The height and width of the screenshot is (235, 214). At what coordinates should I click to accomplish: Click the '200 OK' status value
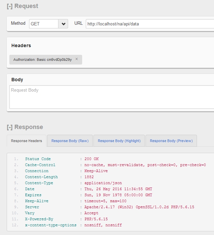click(x=91, y=159)
